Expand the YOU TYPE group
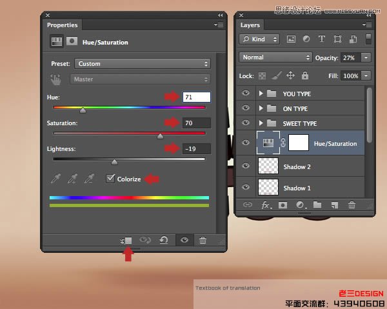 (x=261, y=94)
